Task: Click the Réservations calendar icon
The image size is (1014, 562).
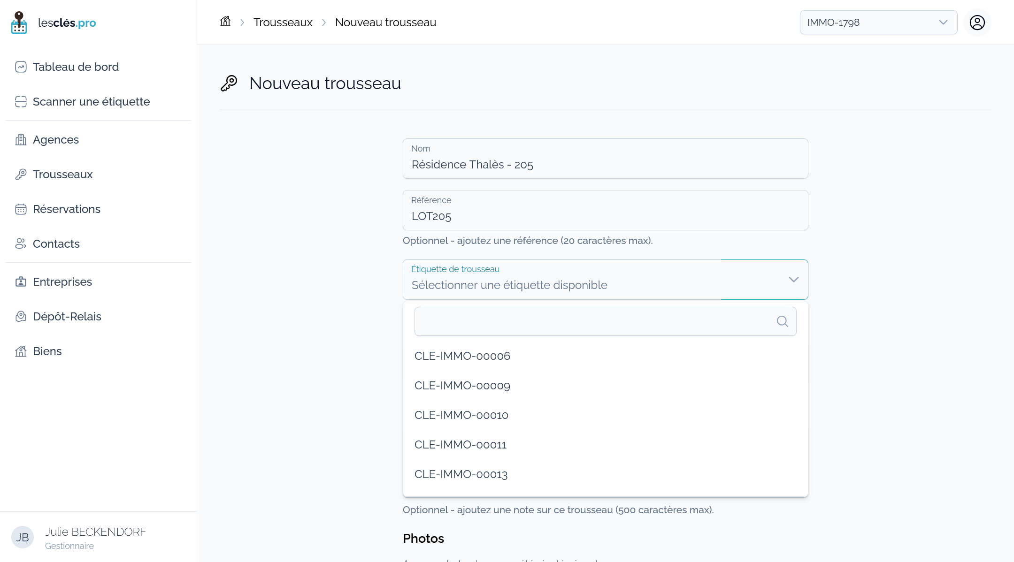Action: click(x=21, y=209)
